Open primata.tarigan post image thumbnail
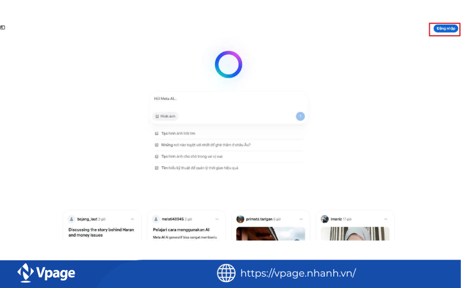 click(271, 234)
